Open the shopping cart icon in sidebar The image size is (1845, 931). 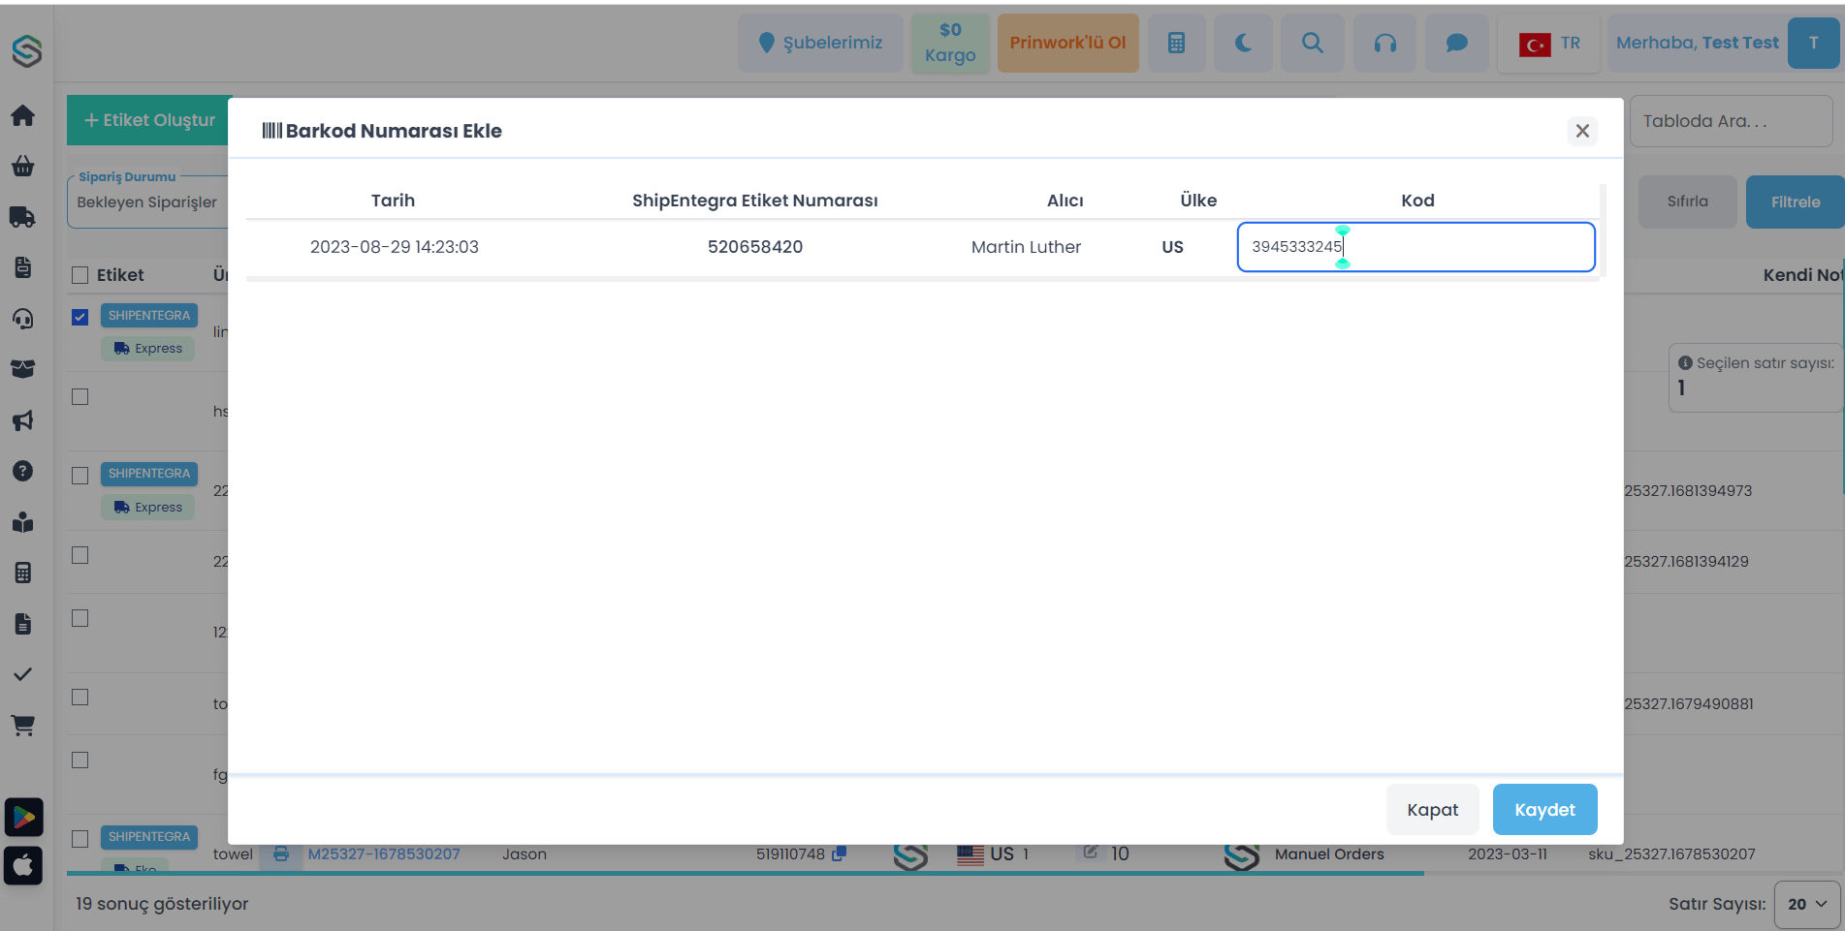click(23, 725)
